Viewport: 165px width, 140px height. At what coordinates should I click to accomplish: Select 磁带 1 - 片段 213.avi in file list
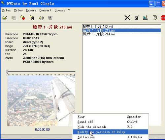[x=122, y=30]
